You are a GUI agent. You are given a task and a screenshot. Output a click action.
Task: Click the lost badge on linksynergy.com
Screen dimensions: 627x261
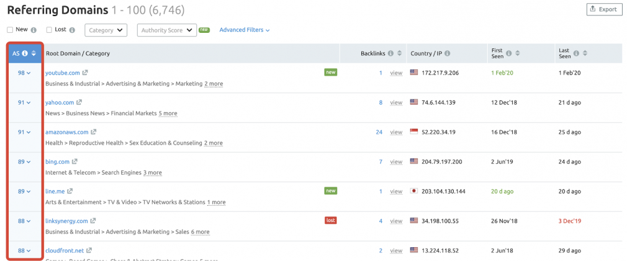(331, 220)
